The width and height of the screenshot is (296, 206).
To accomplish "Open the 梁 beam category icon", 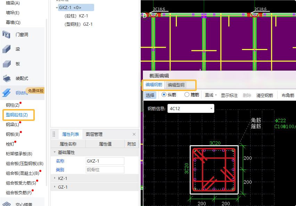I will 6,49.
